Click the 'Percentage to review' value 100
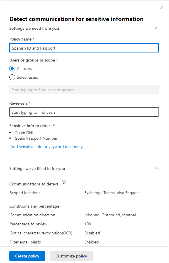Image resolution: width=169 pixels, height=263 pixels. coord(87,224)
